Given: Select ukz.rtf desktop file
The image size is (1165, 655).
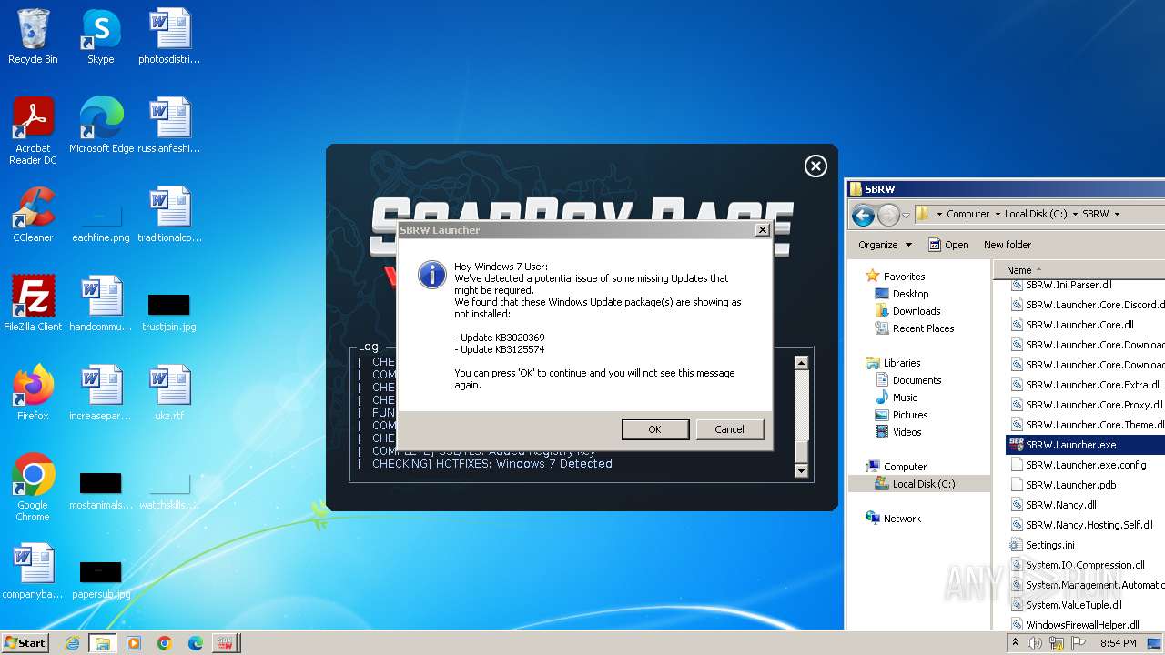Looking at the screenshot, I should (x=169, y=393).
